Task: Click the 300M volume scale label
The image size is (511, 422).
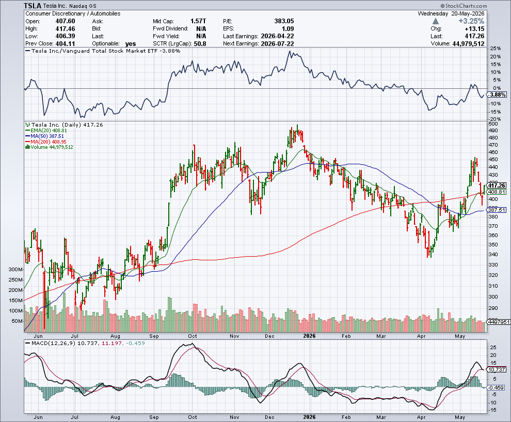Action: click(15, 270)
